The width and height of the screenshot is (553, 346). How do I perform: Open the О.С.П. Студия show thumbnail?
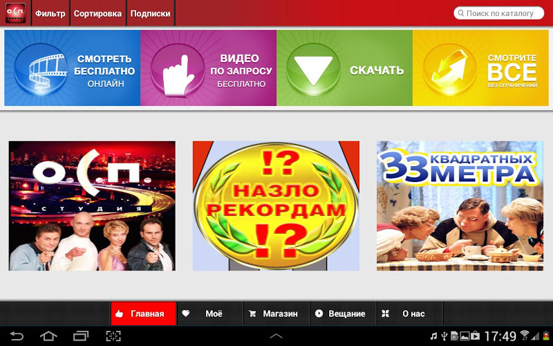point(92,206)
